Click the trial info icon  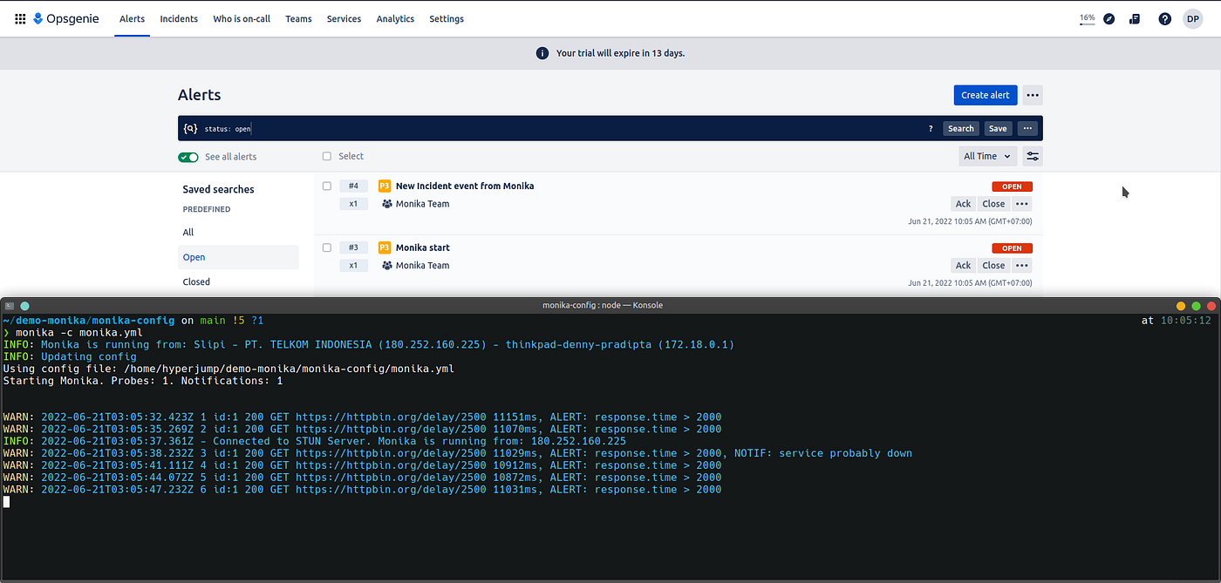click(x=542, y=53)
